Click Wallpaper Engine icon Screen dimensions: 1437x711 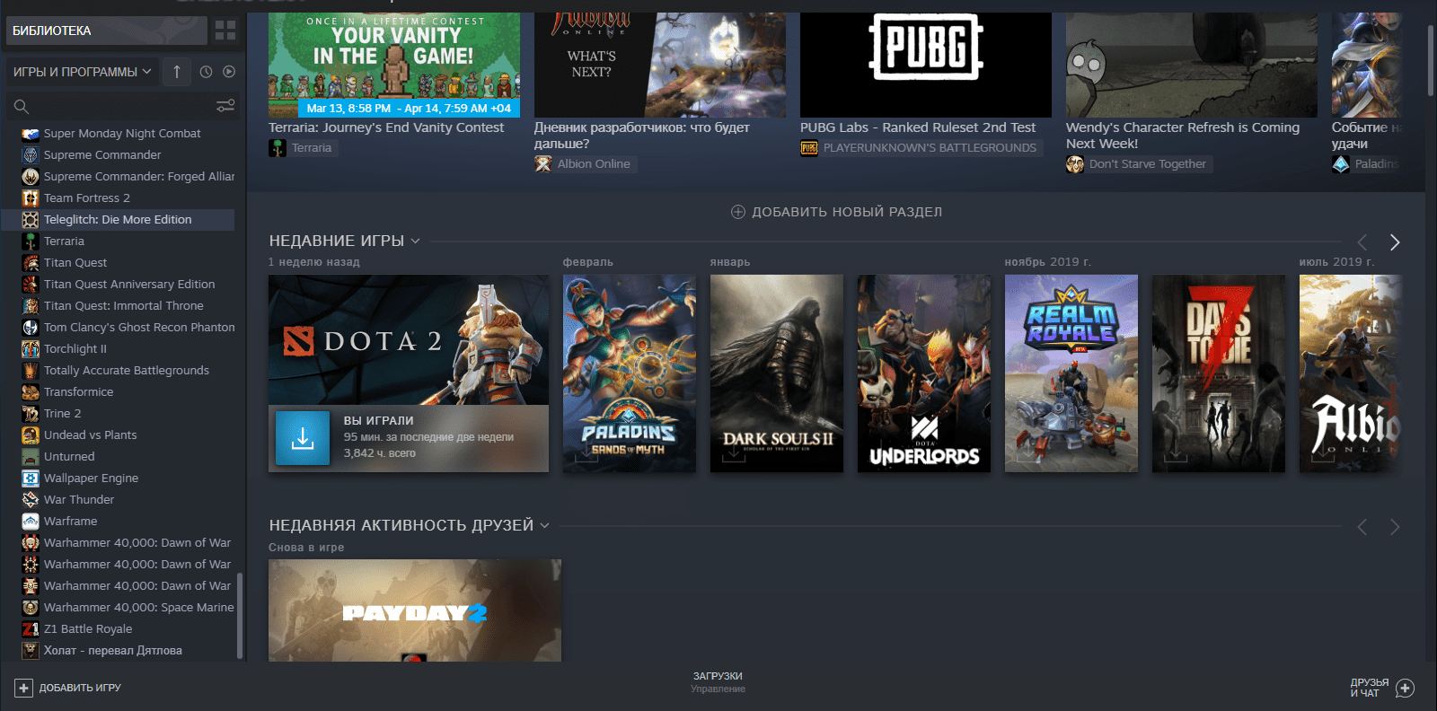point(31,478)
